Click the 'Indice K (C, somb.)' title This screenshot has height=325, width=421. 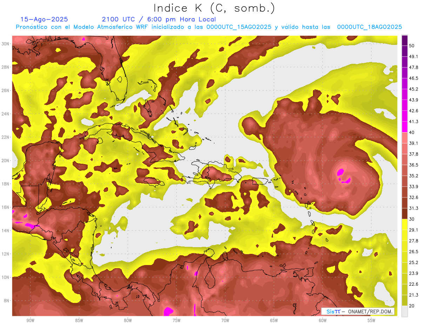[214, 8]
